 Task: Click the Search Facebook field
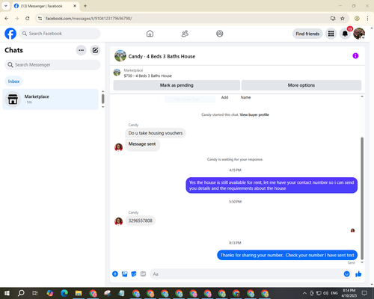coord(60,34)
